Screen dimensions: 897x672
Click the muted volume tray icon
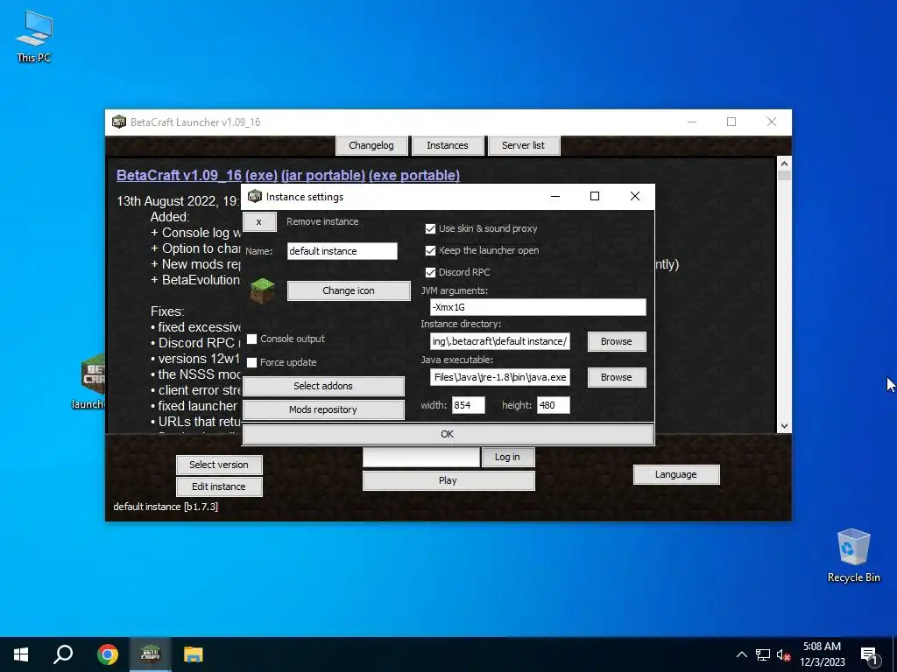(783, 654)
